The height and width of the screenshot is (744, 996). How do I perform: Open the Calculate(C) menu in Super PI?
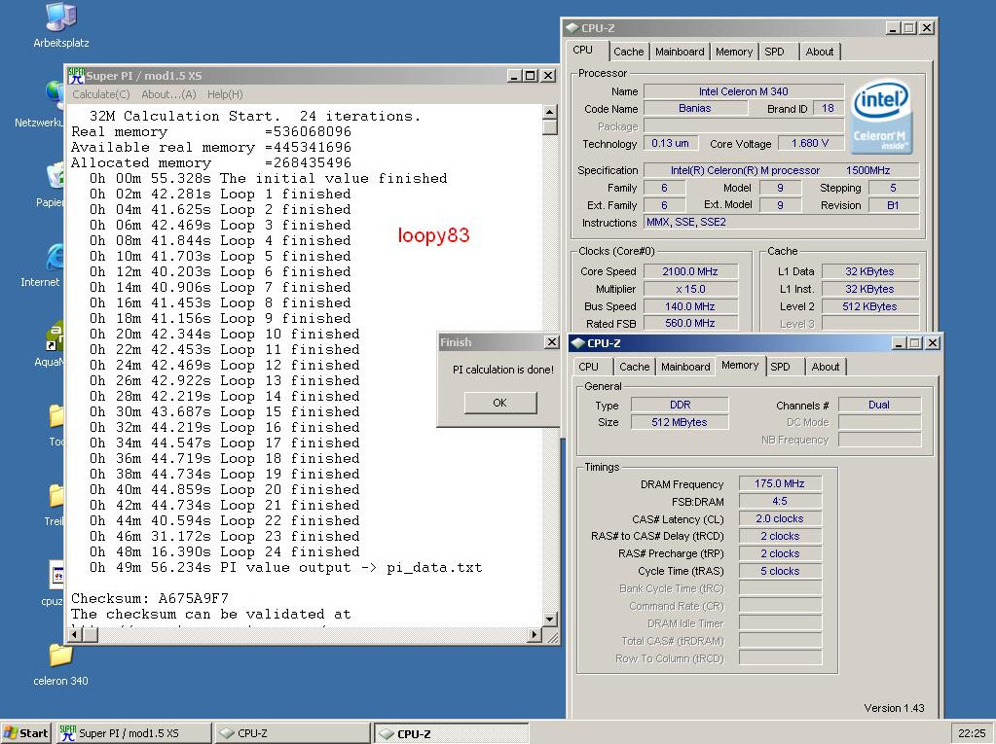click(x=101, y=94)
